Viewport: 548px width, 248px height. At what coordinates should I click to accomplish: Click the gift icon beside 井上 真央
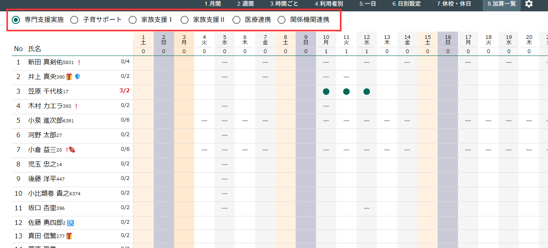[69, 77]
